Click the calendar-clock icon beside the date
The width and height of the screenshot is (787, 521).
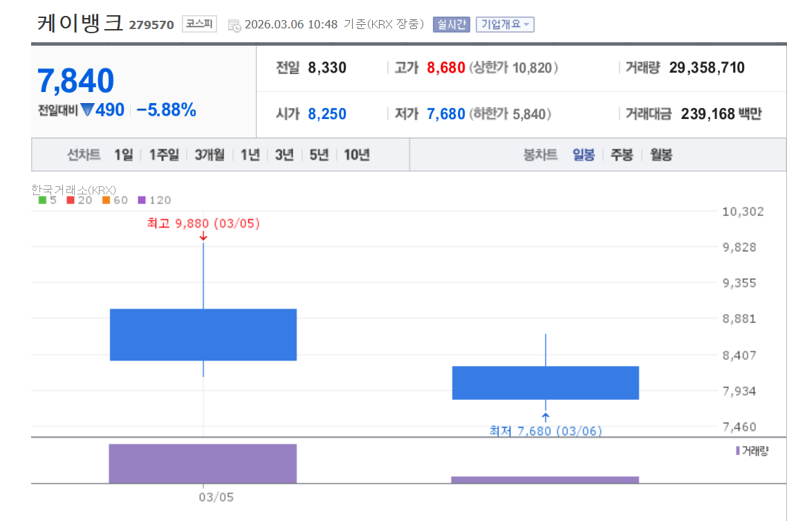234,26
